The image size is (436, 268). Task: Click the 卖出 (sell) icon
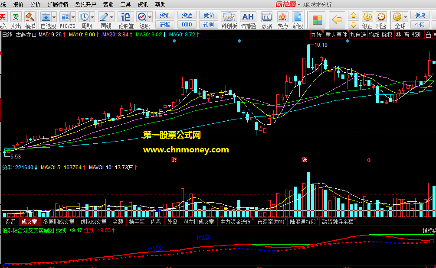pos(16,20)
